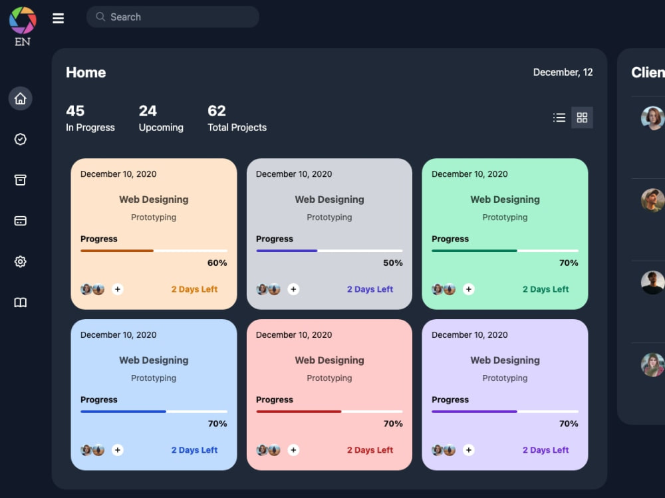This screenshot has width=665, height=498.
Task: Click '2 Days Left' on blue card
Action: coord(194,450)
